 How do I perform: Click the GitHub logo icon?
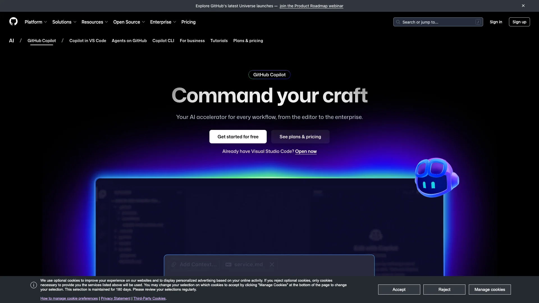[13, 22]
